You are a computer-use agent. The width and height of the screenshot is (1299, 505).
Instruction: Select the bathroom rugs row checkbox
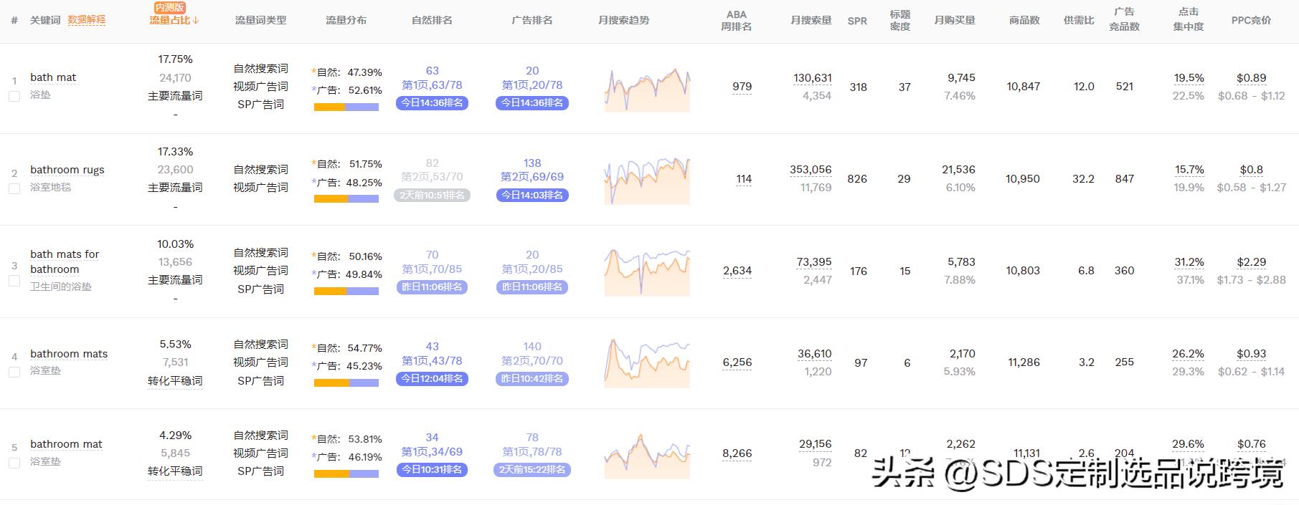(x=14, y=188)
